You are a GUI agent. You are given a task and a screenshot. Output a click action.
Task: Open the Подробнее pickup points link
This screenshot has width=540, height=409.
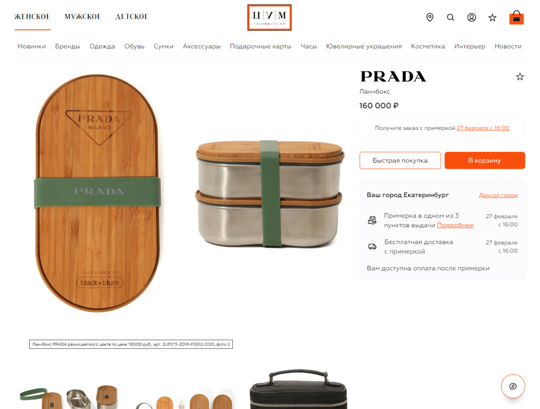pyautogui.click(x=455, y=225)
